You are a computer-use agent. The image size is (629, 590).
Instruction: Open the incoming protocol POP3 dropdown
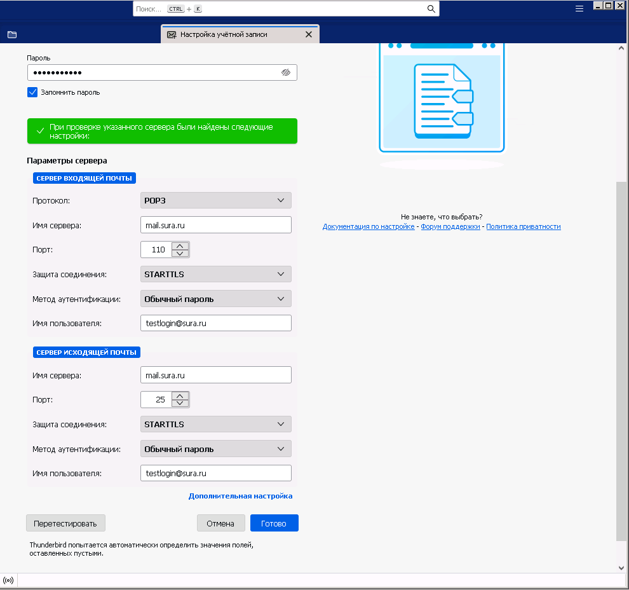(x=215, y=200)
